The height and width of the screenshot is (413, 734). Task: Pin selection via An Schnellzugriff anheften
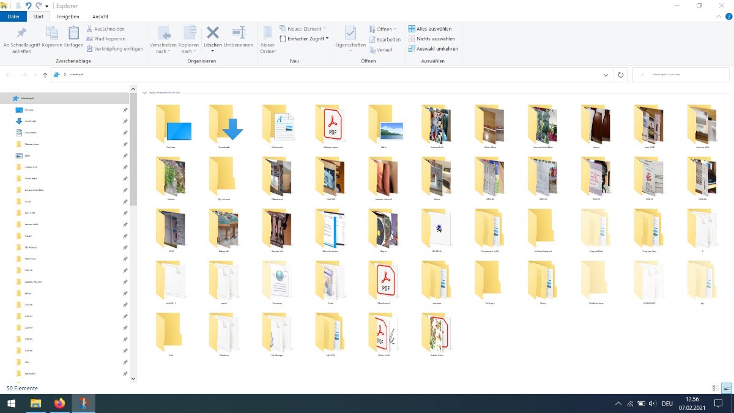tap(21, 40)
